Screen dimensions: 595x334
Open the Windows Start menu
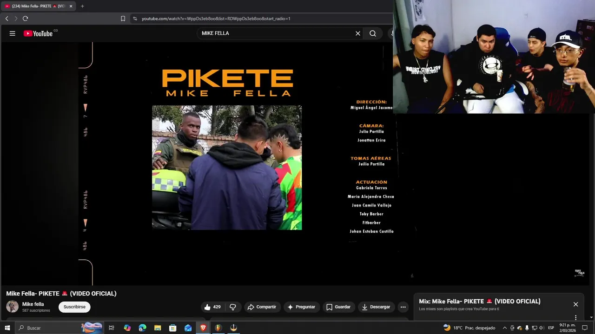(x=7, y=328)
